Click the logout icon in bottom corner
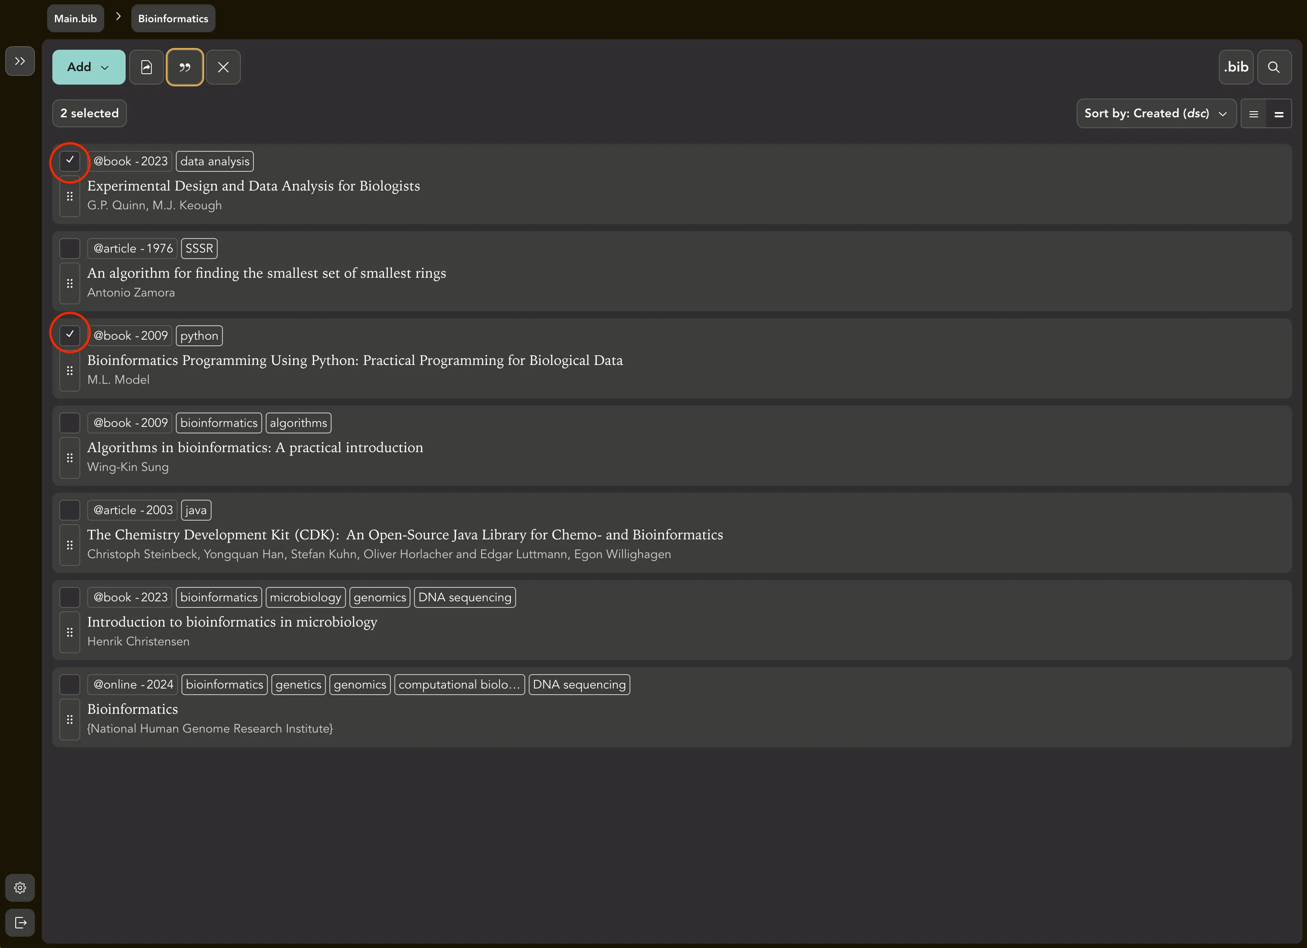1307x948 pixels. [20, 923]
